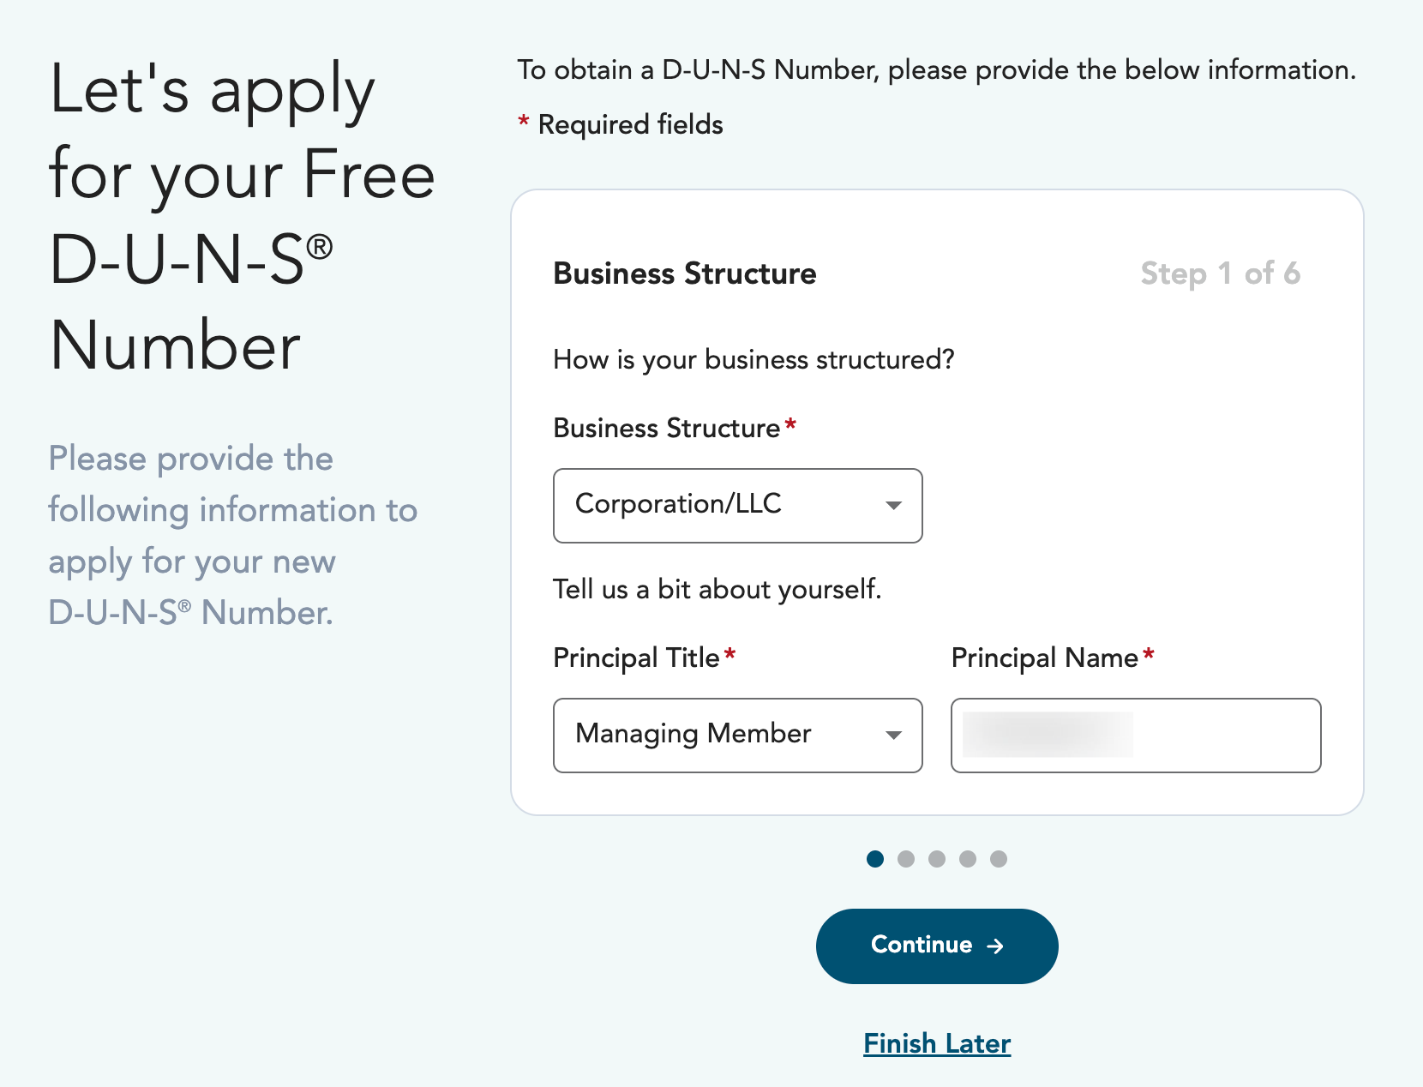Open the Corporation/LLC business structure dropdown
This screenshot has width=1423, height=1087.
coord(737,505)
